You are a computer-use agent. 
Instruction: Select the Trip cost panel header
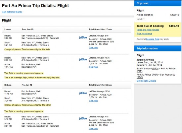click(158, 3)
